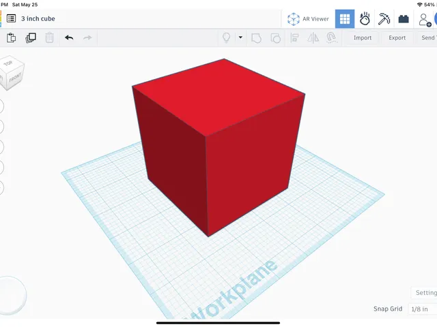The image size is (437, 327).
Task: Click the Wi-Fi status icon
Action: [419, 5]
